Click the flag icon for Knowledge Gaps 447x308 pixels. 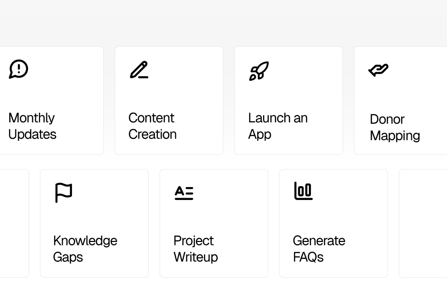pos(64,193)
